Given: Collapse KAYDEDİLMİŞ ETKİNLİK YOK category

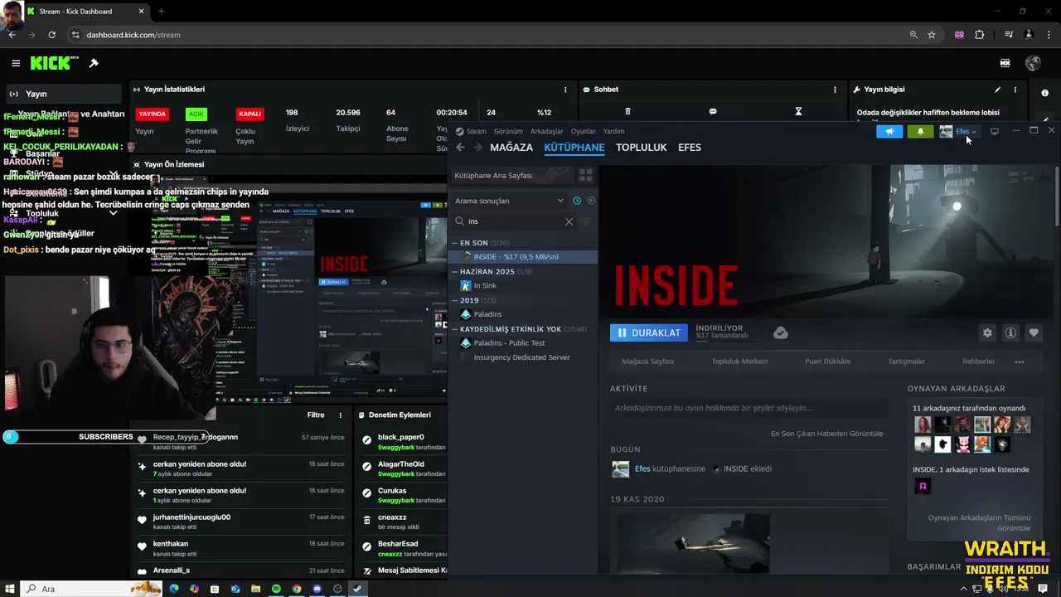Looking at the screenshot, I should tap(454, 329).
